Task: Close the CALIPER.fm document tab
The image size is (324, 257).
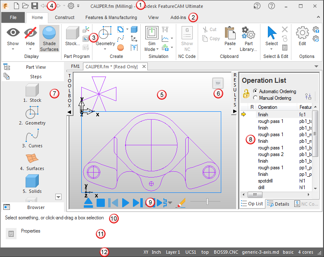Action: 144,66
